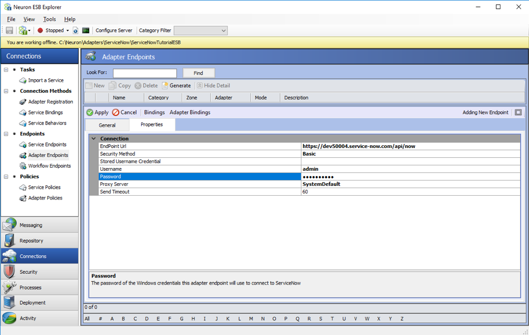Collapse the Policies tree group
Image resolution: width=529 pixels, height=335 pixels.
click(x=6, y=176)
